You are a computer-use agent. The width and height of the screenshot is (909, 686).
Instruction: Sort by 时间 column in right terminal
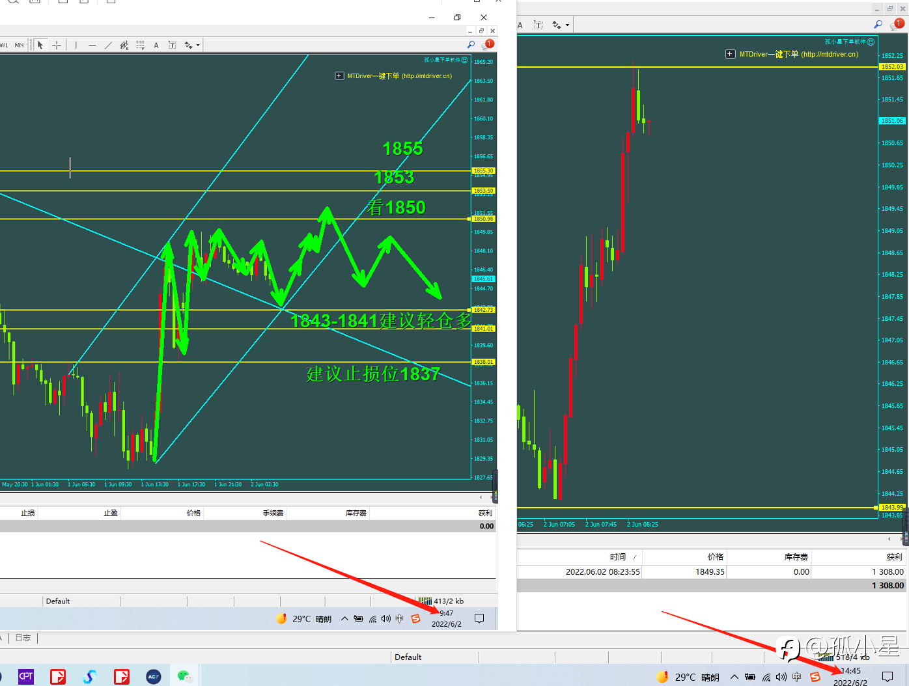point(618,557)
